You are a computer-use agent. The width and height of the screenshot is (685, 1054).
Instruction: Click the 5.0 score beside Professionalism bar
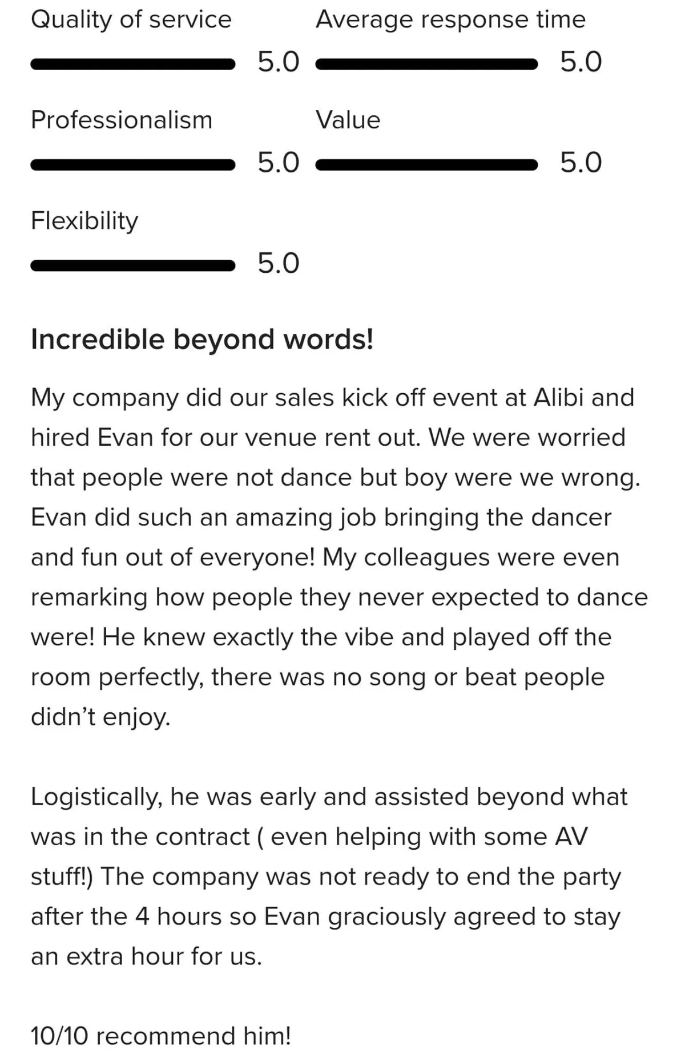(x=278, y=163)
